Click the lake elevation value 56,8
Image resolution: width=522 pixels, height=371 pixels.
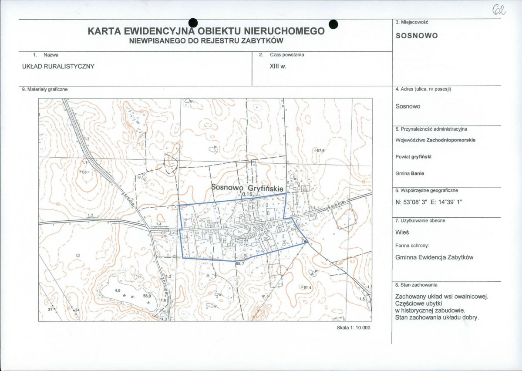147,296
